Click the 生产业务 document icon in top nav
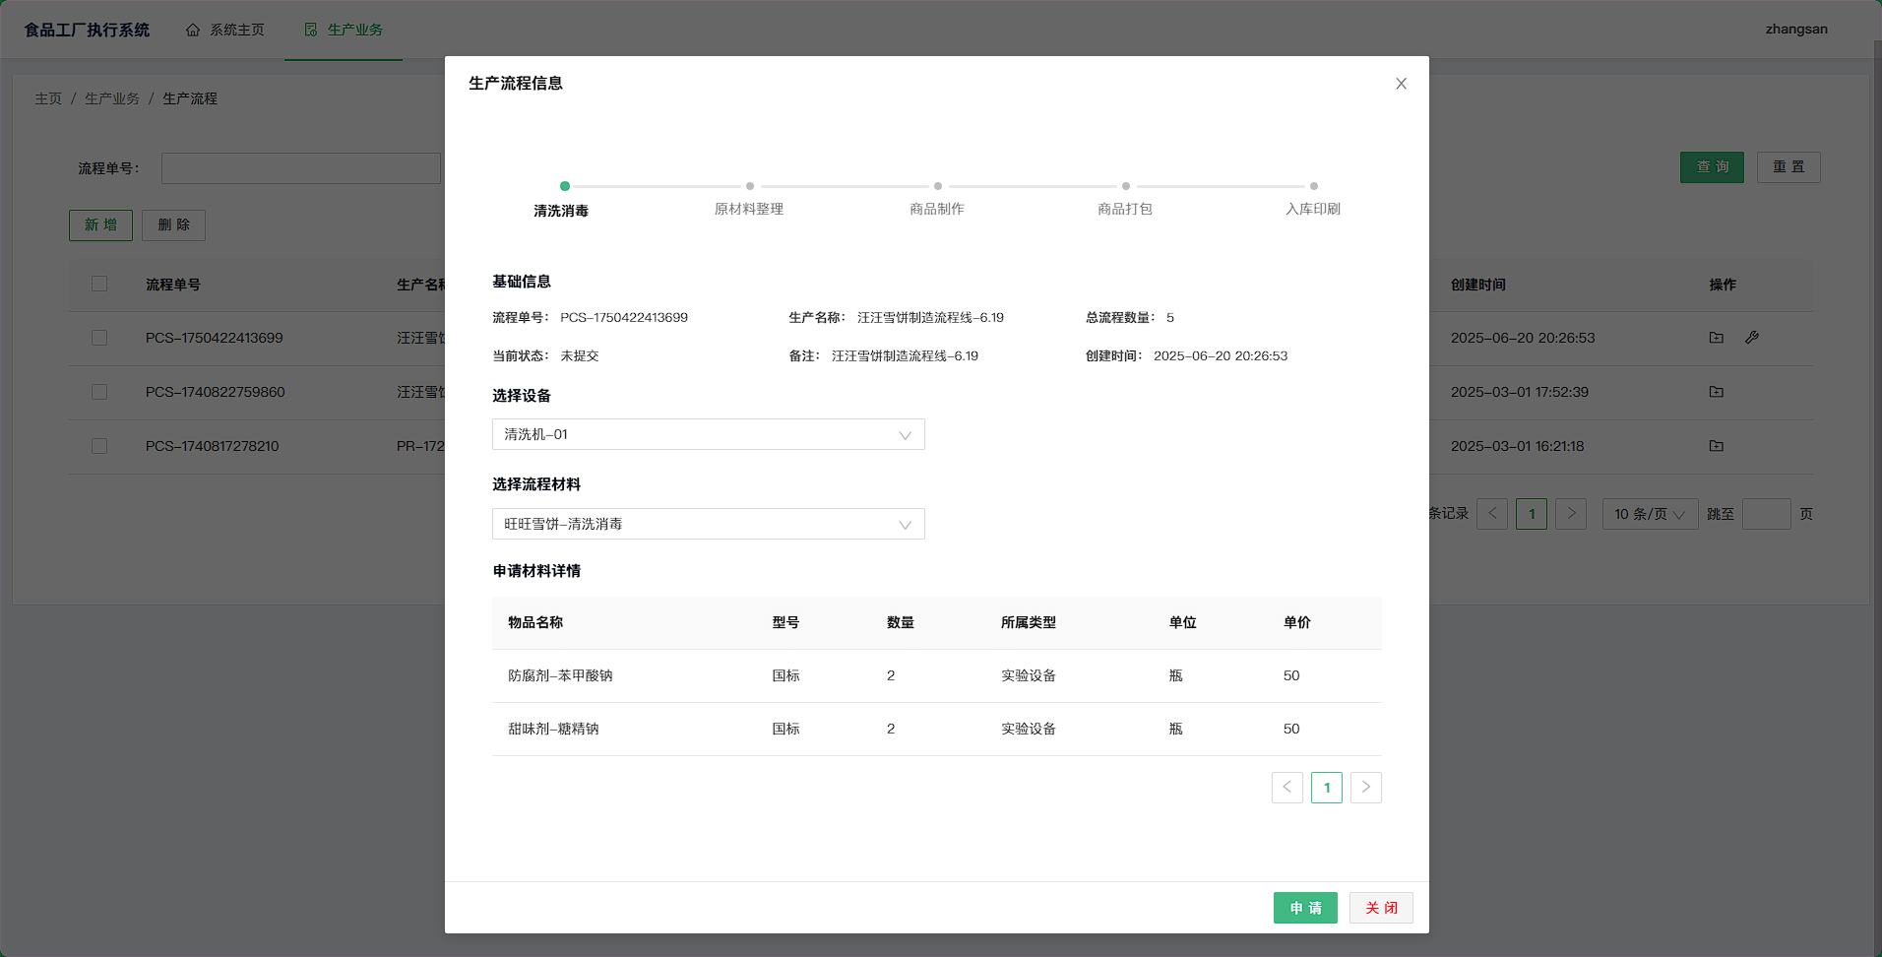1882x957 pixels. pos(311,30)
